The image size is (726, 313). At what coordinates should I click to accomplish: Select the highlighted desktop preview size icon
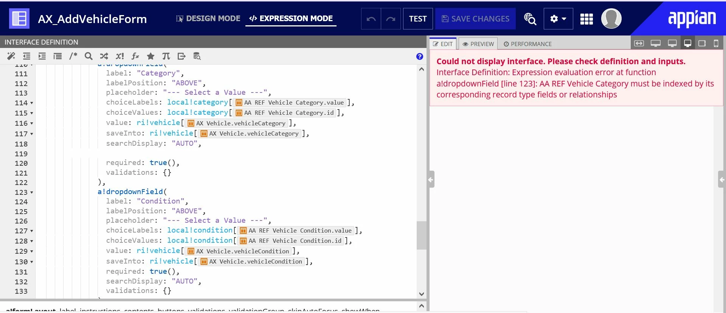(688, 43)
